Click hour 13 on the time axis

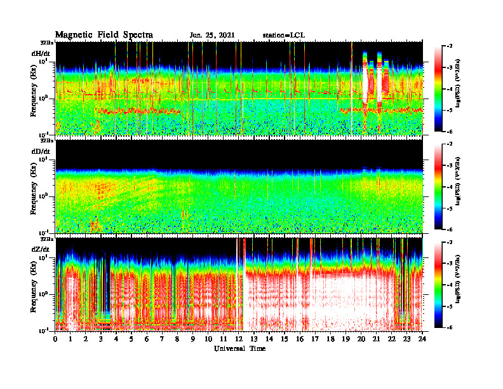click(254, 339)
